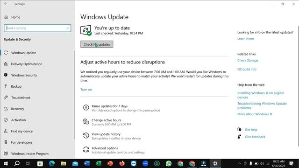Click the "You're up to date" status text
299x168 pixels.
point(112,28)
